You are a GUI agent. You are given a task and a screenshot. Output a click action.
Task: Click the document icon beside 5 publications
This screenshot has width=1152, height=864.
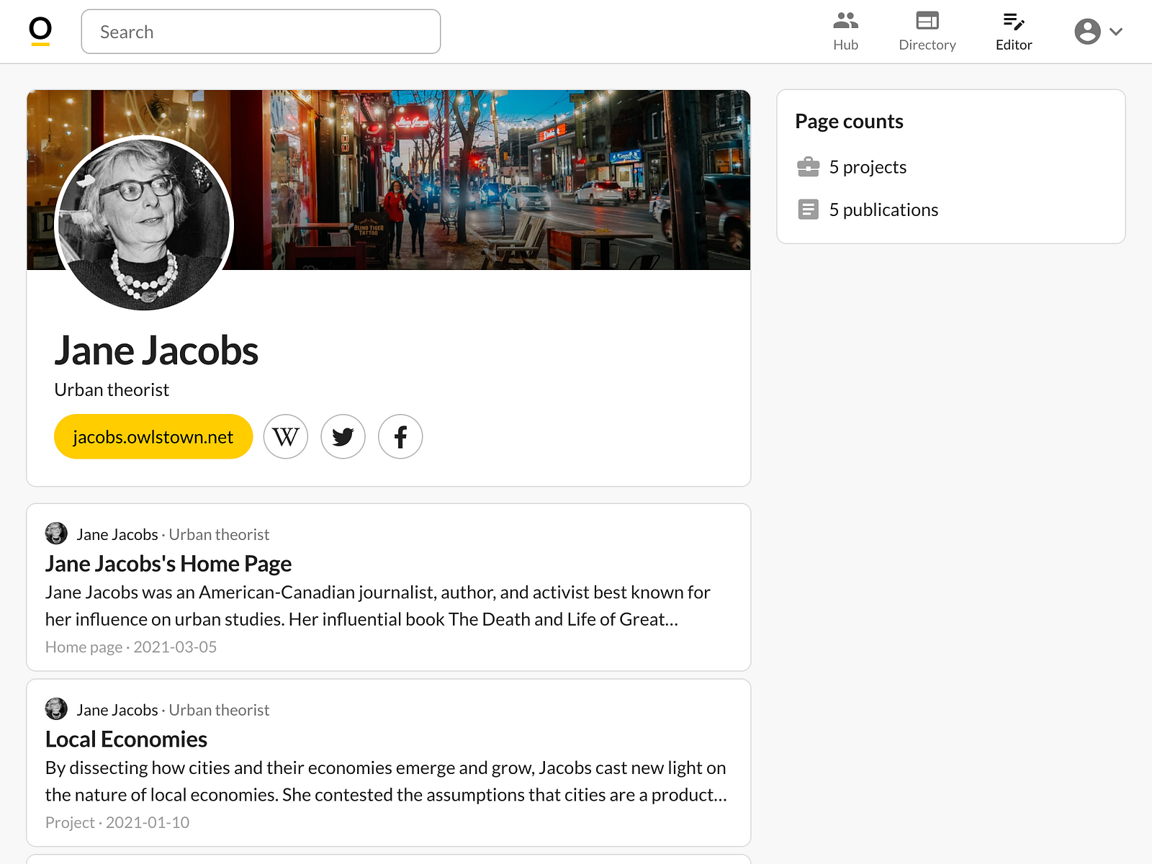[x=809, y=210]
